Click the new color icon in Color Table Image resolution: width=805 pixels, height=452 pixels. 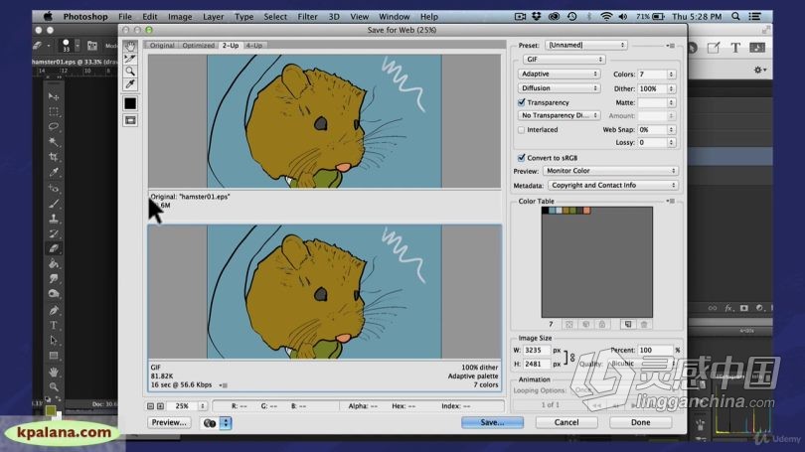coord(627,324)
